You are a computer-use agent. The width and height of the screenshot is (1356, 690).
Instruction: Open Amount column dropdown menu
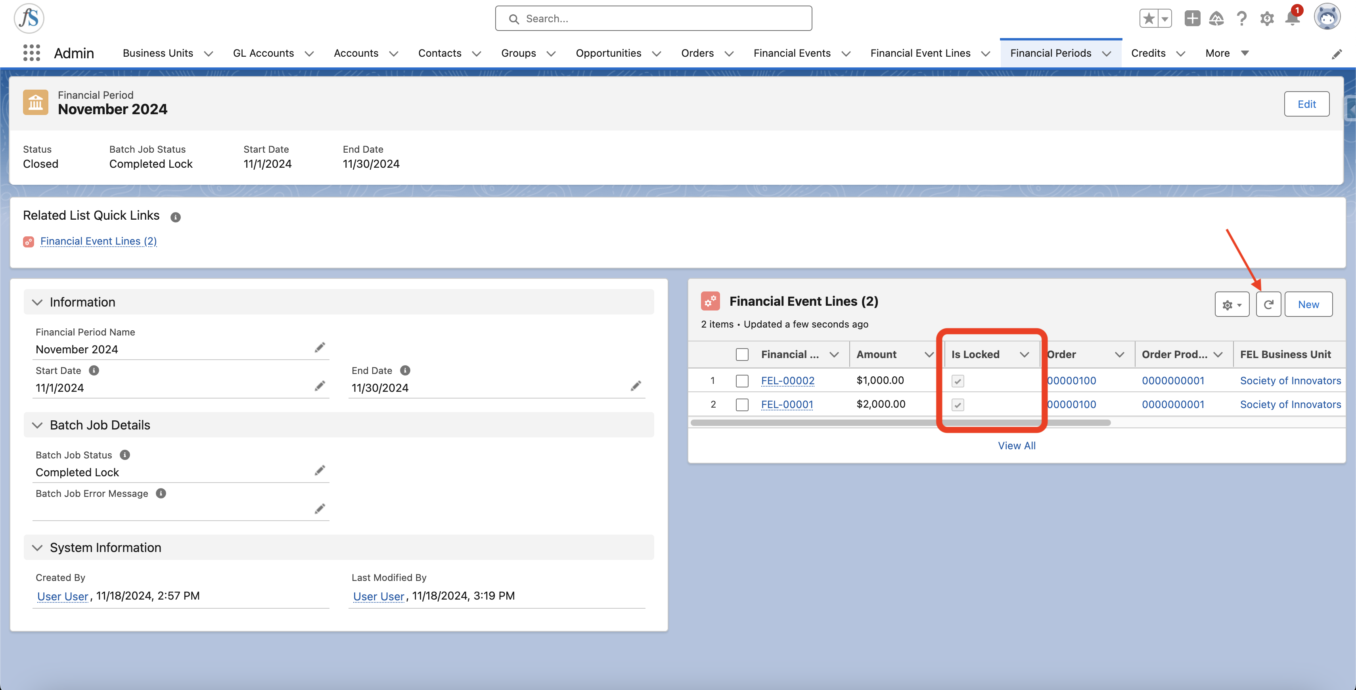click(929, 355)
